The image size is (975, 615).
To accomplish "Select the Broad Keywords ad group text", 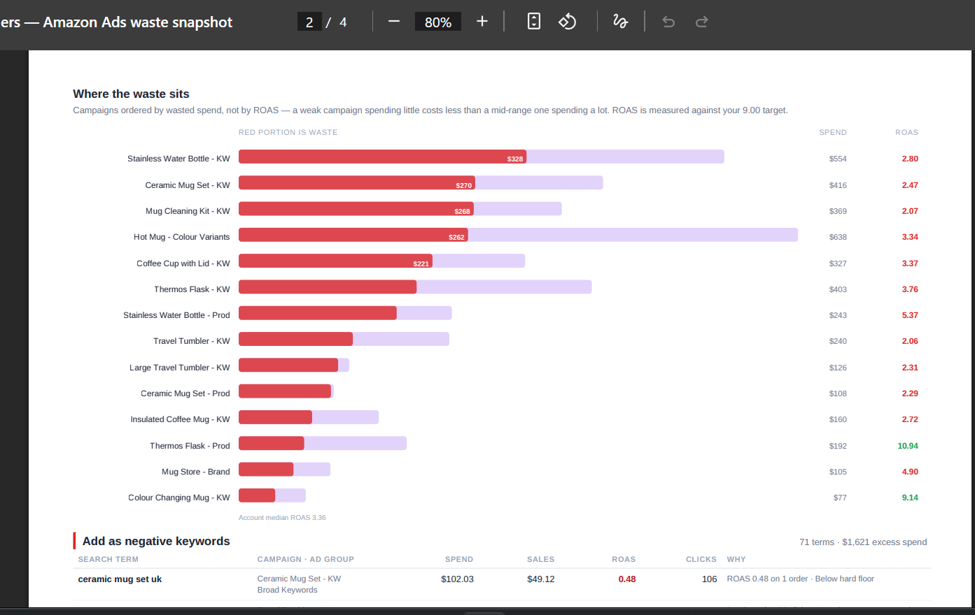I will (x=287, y=590).
